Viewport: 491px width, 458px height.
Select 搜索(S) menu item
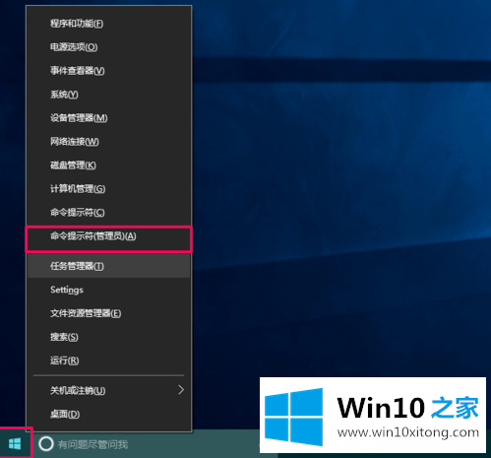108,337
